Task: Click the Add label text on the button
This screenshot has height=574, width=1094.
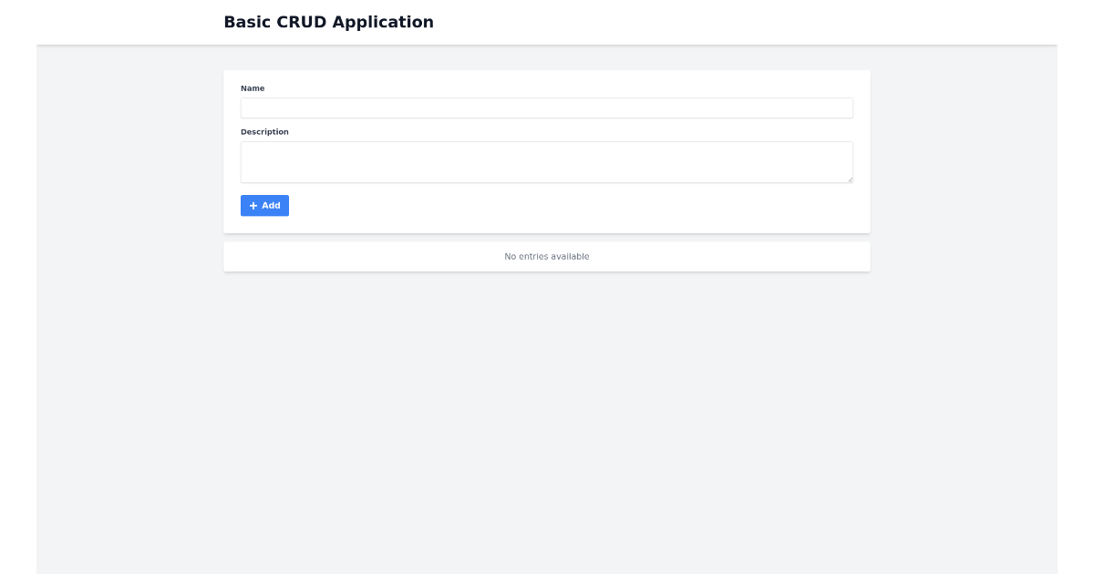Action: (x=269, y=205)
